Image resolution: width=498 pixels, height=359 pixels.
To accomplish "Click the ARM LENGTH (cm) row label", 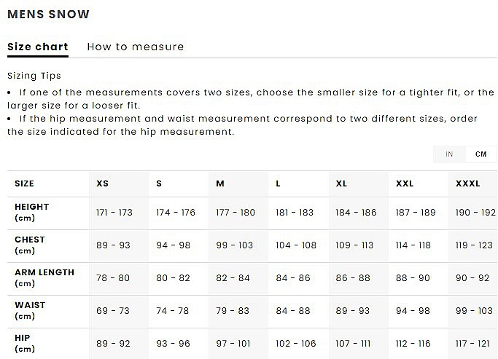I will (44, 278).
